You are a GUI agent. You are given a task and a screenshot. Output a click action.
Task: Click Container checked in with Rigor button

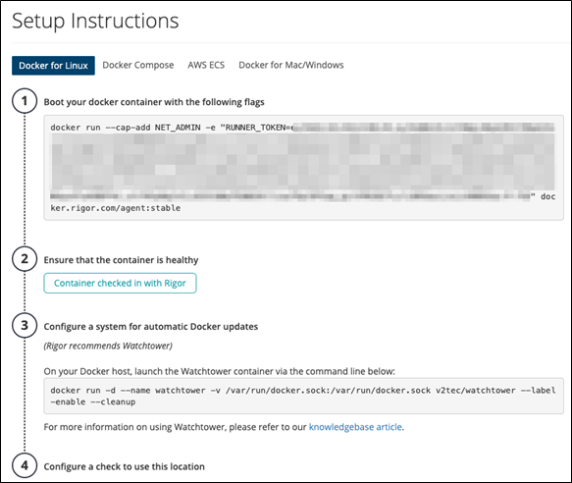120,283
